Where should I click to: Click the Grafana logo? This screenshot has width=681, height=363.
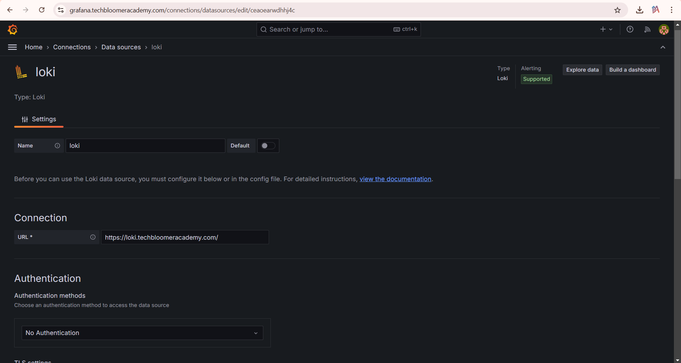[12, 29]
